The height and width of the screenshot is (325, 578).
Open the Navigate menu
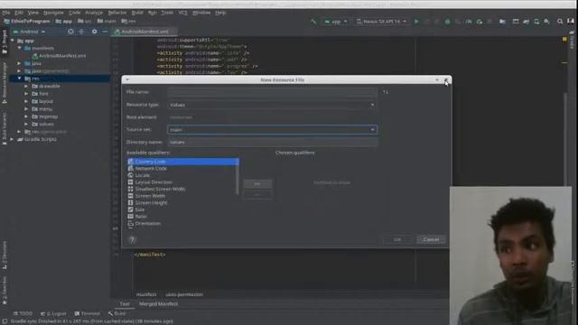(x=53, y=13)
